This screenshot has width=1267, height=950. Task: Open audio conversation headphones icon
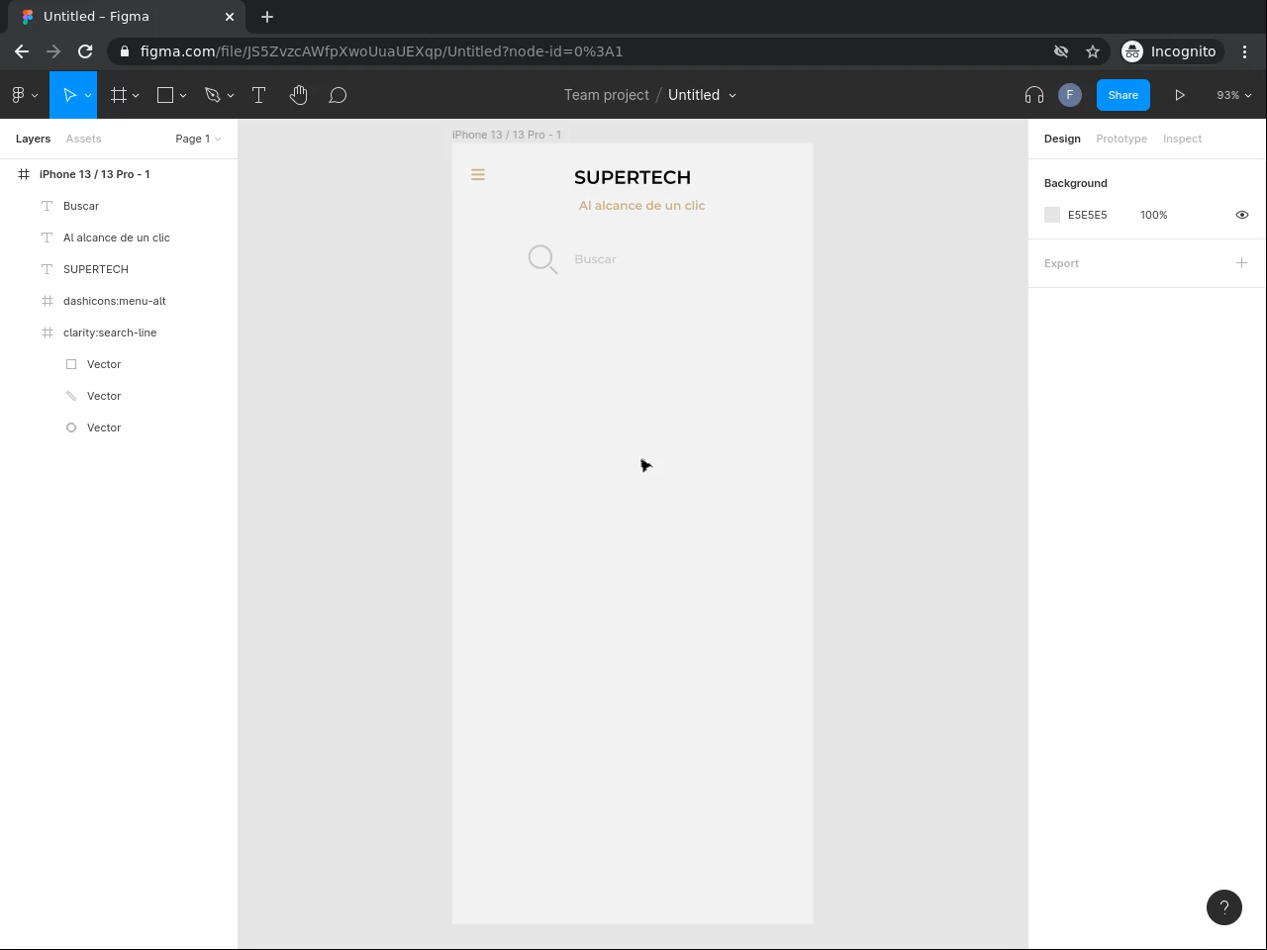click(1034, 95)
